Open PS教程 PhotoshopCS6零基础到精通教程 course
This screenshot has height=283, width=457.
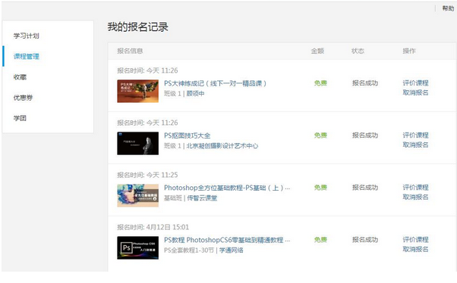(x=227, y=240)
